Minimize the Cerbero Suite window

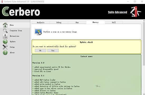click(x=128, y=2)
